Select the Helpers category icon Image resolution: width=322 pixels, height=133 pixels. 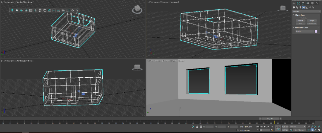[306, 7]
